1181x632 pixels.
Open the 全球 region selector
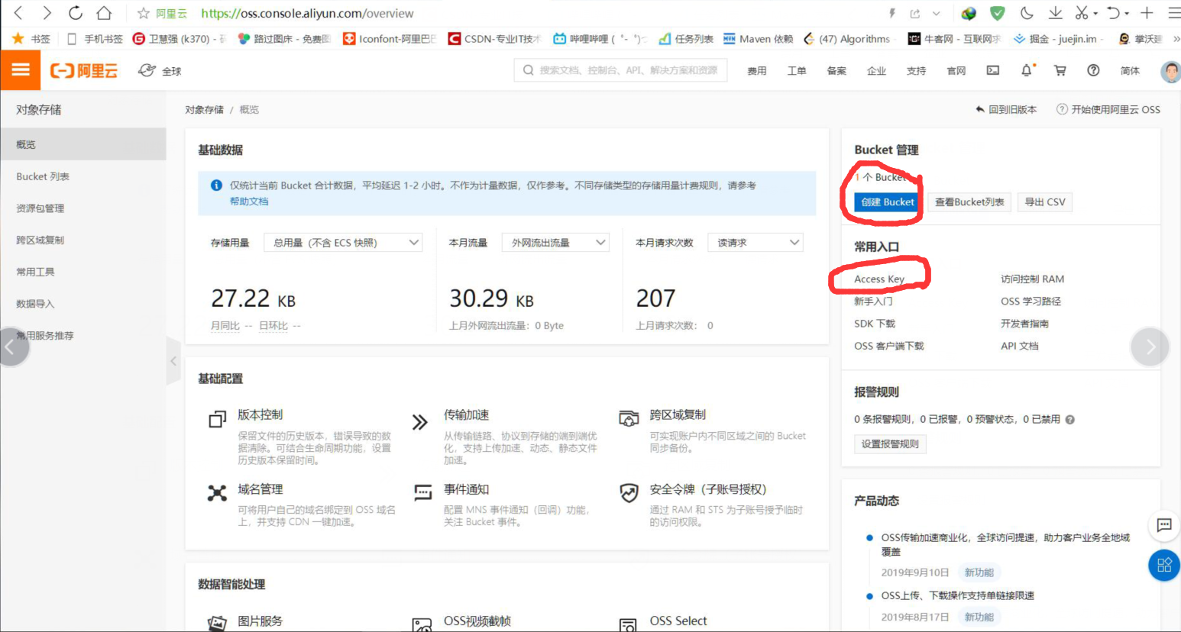click(x=160, y=71)
